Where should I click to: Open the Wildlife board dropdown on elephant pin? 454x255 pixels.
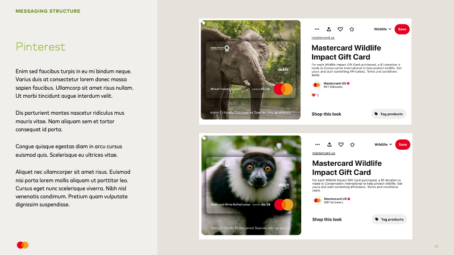(383, 29)
